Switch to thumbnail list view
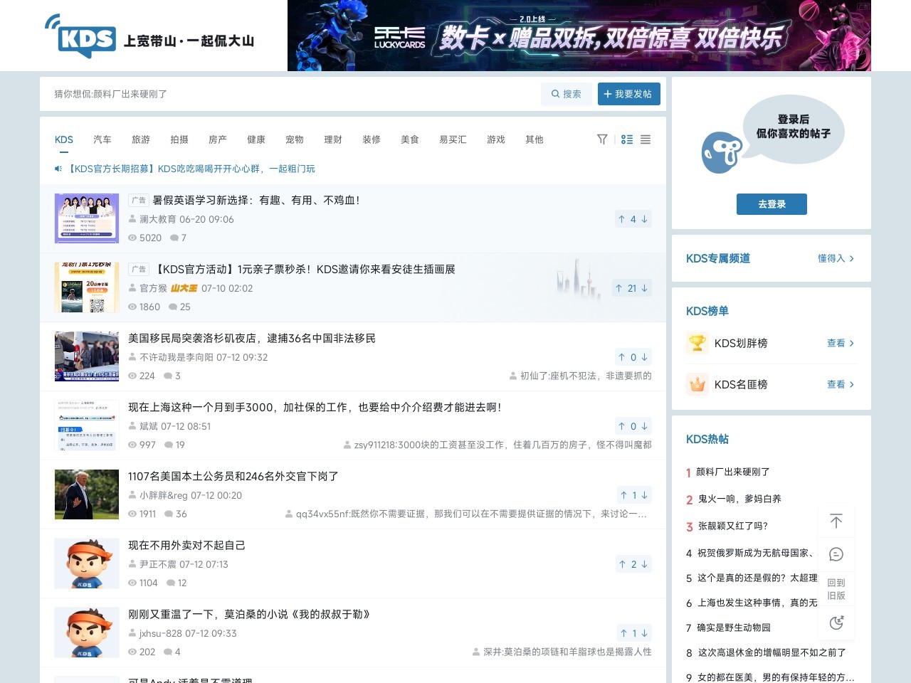This screenshot has width=911, height=683. [627, 139]
